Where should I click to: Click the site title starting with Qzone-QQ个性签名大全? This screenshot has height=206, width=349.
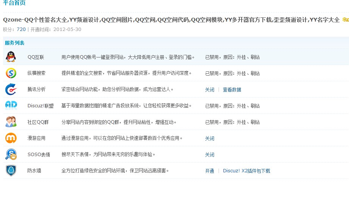(x=171, y=20)
